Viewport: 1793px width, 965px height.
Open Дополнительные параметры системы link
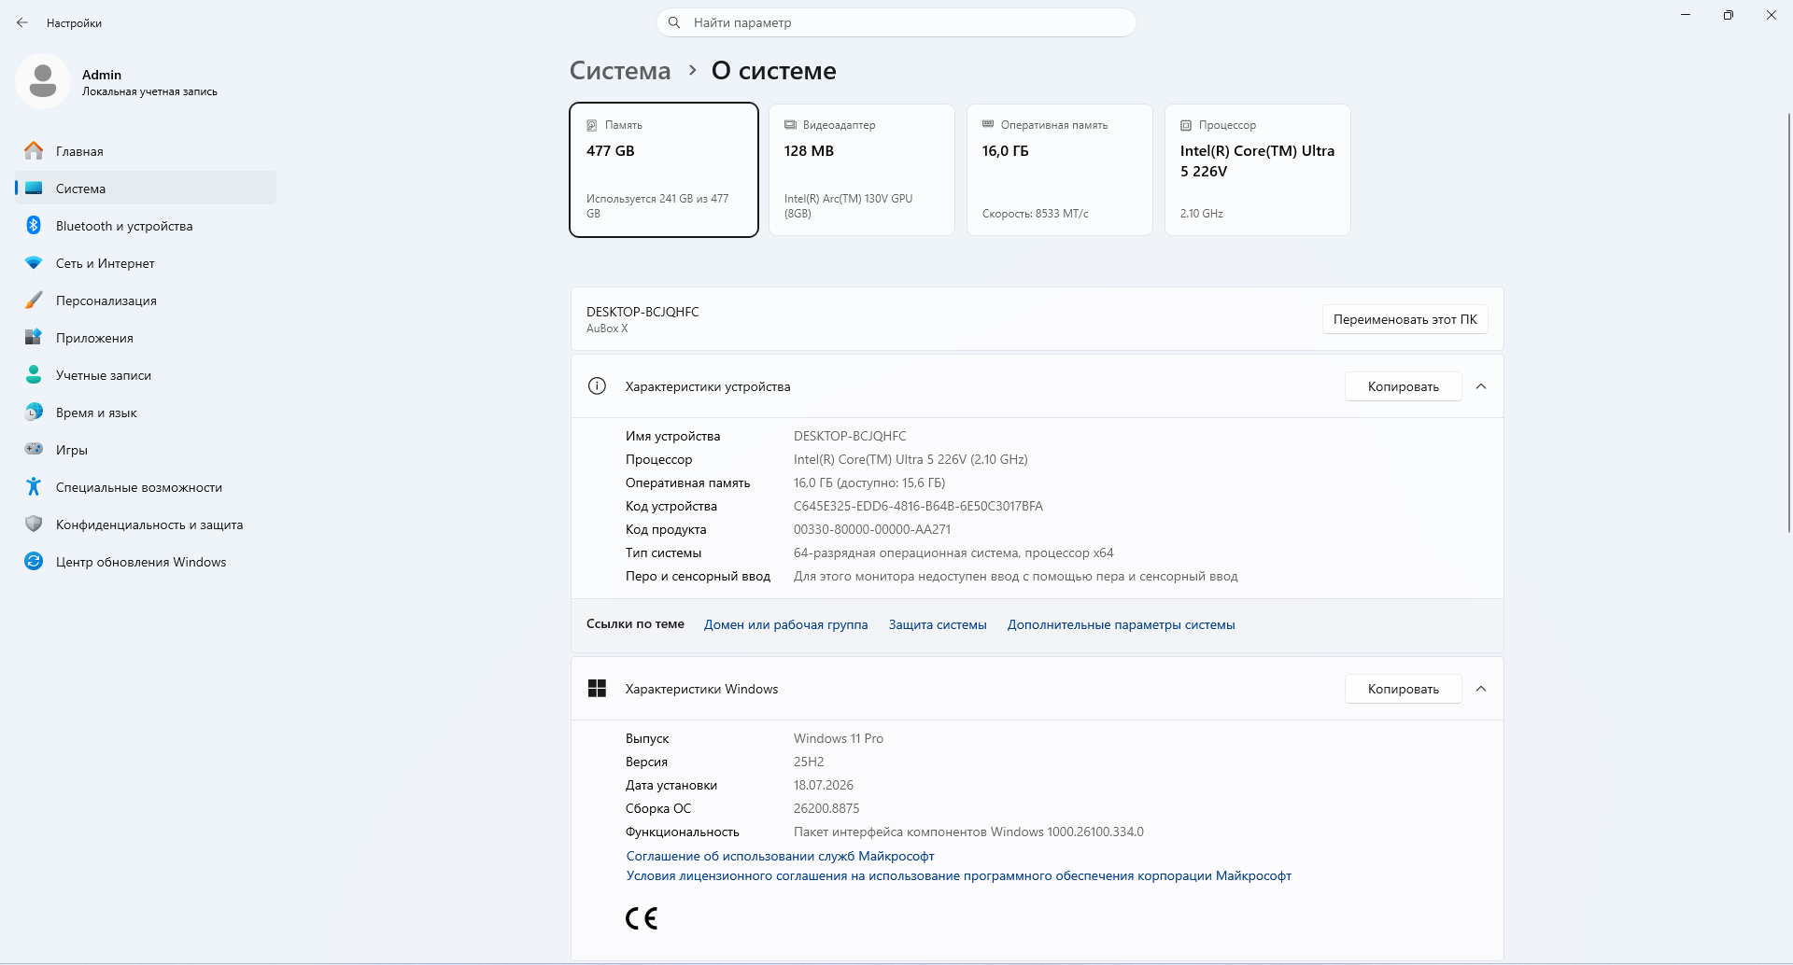tap(1122, 625)
